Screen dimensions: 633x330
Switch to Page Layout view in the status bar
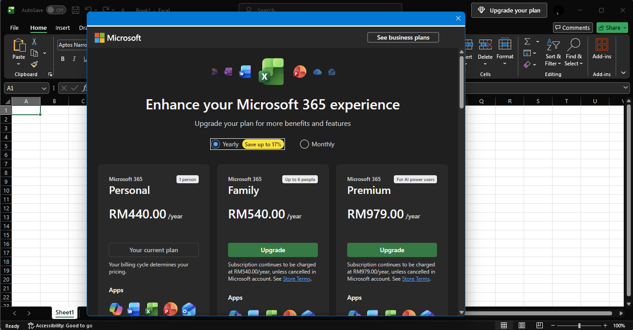(522, 326)
